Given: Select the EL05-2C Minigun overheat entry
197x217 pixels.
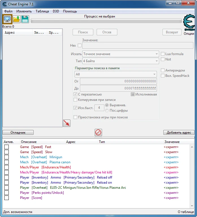Looking at the screenshot, I should click(73, 188).
